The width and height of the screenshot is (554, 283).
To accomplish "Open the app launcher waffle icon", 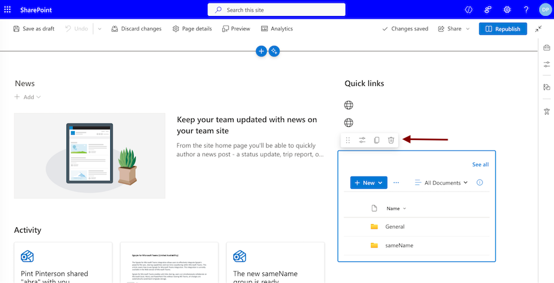I will (x=7, y=9).
